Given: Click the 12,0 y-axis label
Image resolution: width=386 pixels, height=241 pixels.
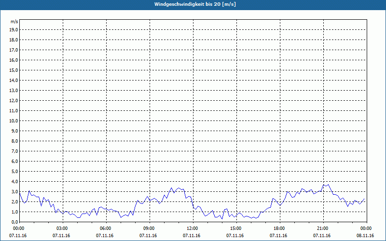Looking at the screenshot, I should pos(14,100).
